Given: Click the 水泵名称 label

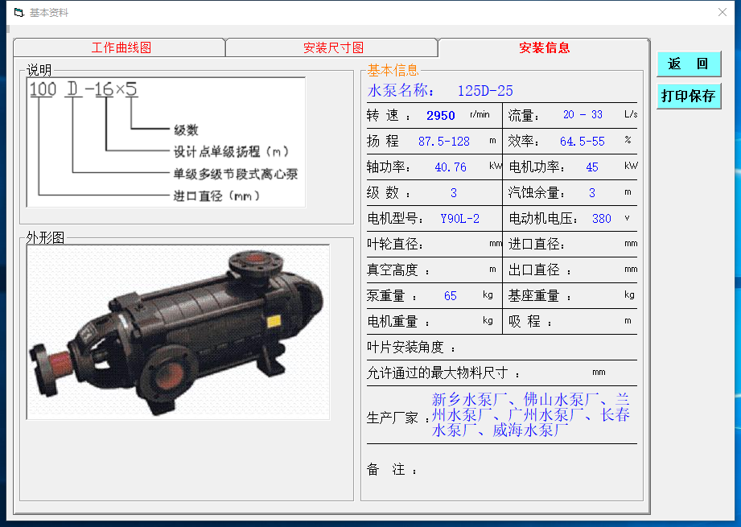Looking at the screenshot, I should [401, 90].
